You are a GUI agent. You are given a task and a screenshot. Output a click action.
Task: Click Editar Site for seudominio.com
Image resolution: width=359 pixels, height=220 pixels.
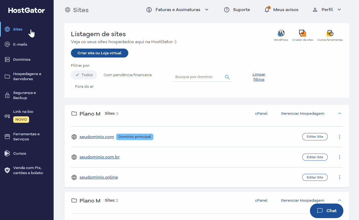tap(315, 137)
